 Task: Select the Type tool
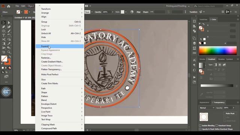(4, 35)
